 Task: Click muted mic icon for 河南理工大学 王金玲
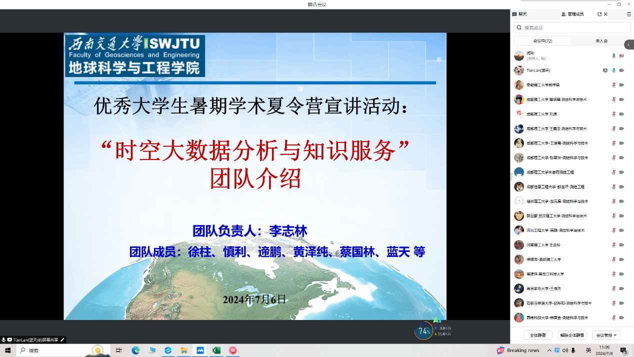[x=613, y=245]
